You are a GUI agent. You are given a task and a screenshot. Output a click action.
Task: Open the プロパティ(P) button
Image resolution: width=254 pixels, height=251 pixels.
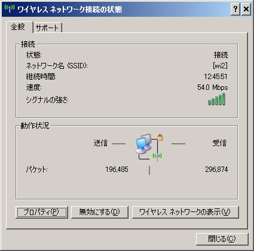coord(42,212)
